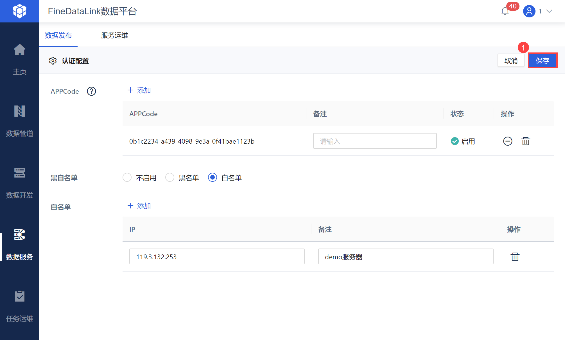Click the 取消 cancel button
Image resolution: width=565 pixels, height=340 pixels.
511,61
